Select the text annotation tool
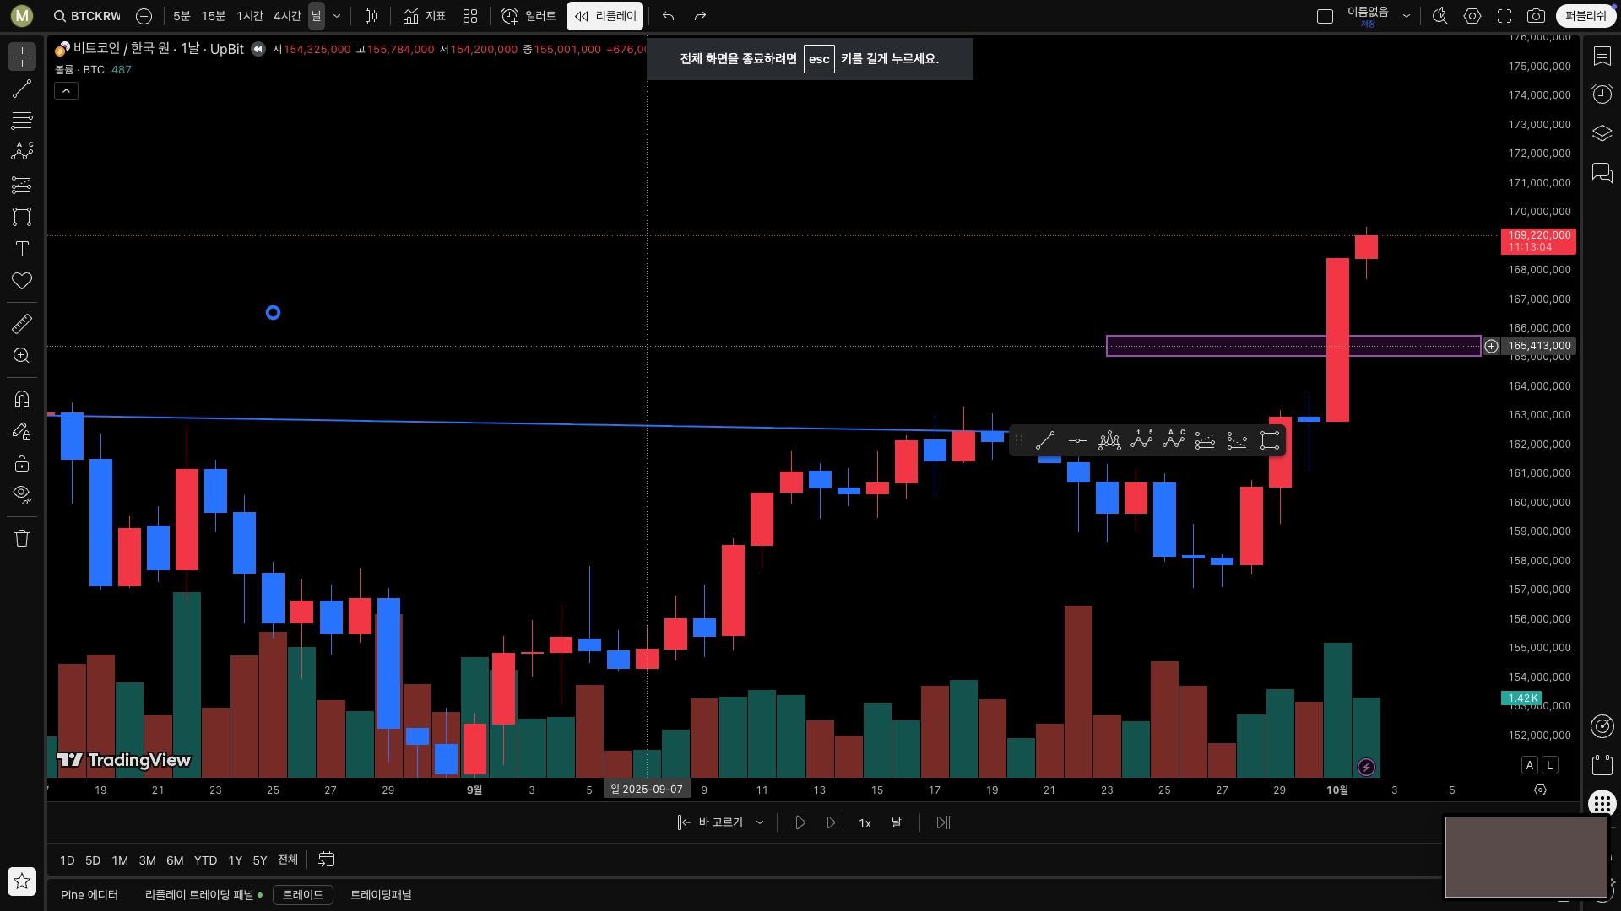The width and height of the screenshot is (1621, 911). click(22, 249)
